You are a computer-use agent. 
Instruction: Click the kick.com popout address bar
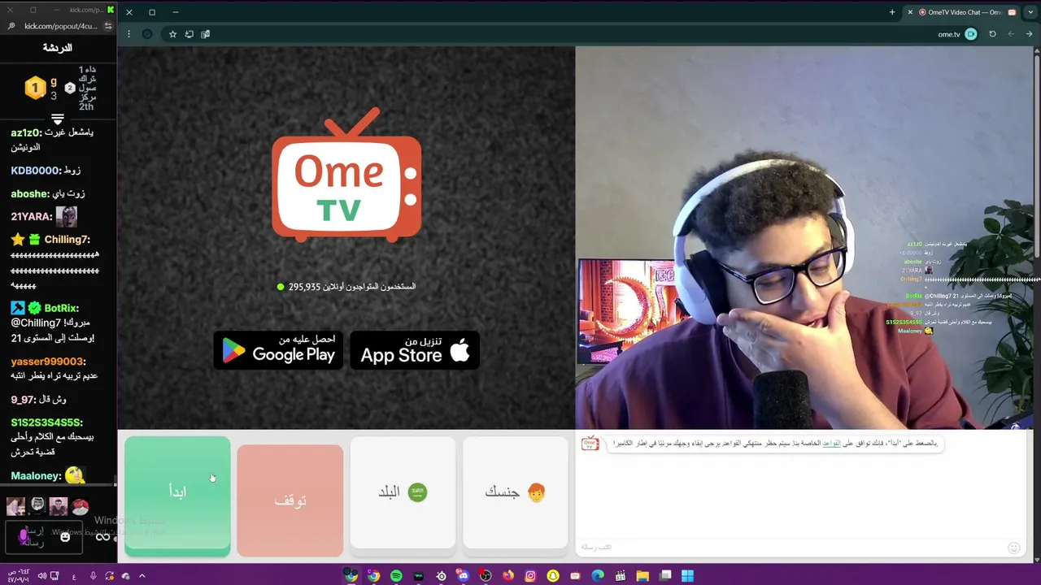[60, 26]
